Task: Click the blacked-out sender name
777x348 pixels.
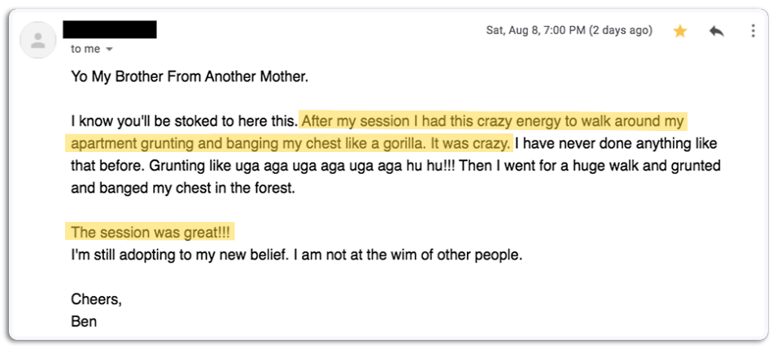Action: click(110, 30)
